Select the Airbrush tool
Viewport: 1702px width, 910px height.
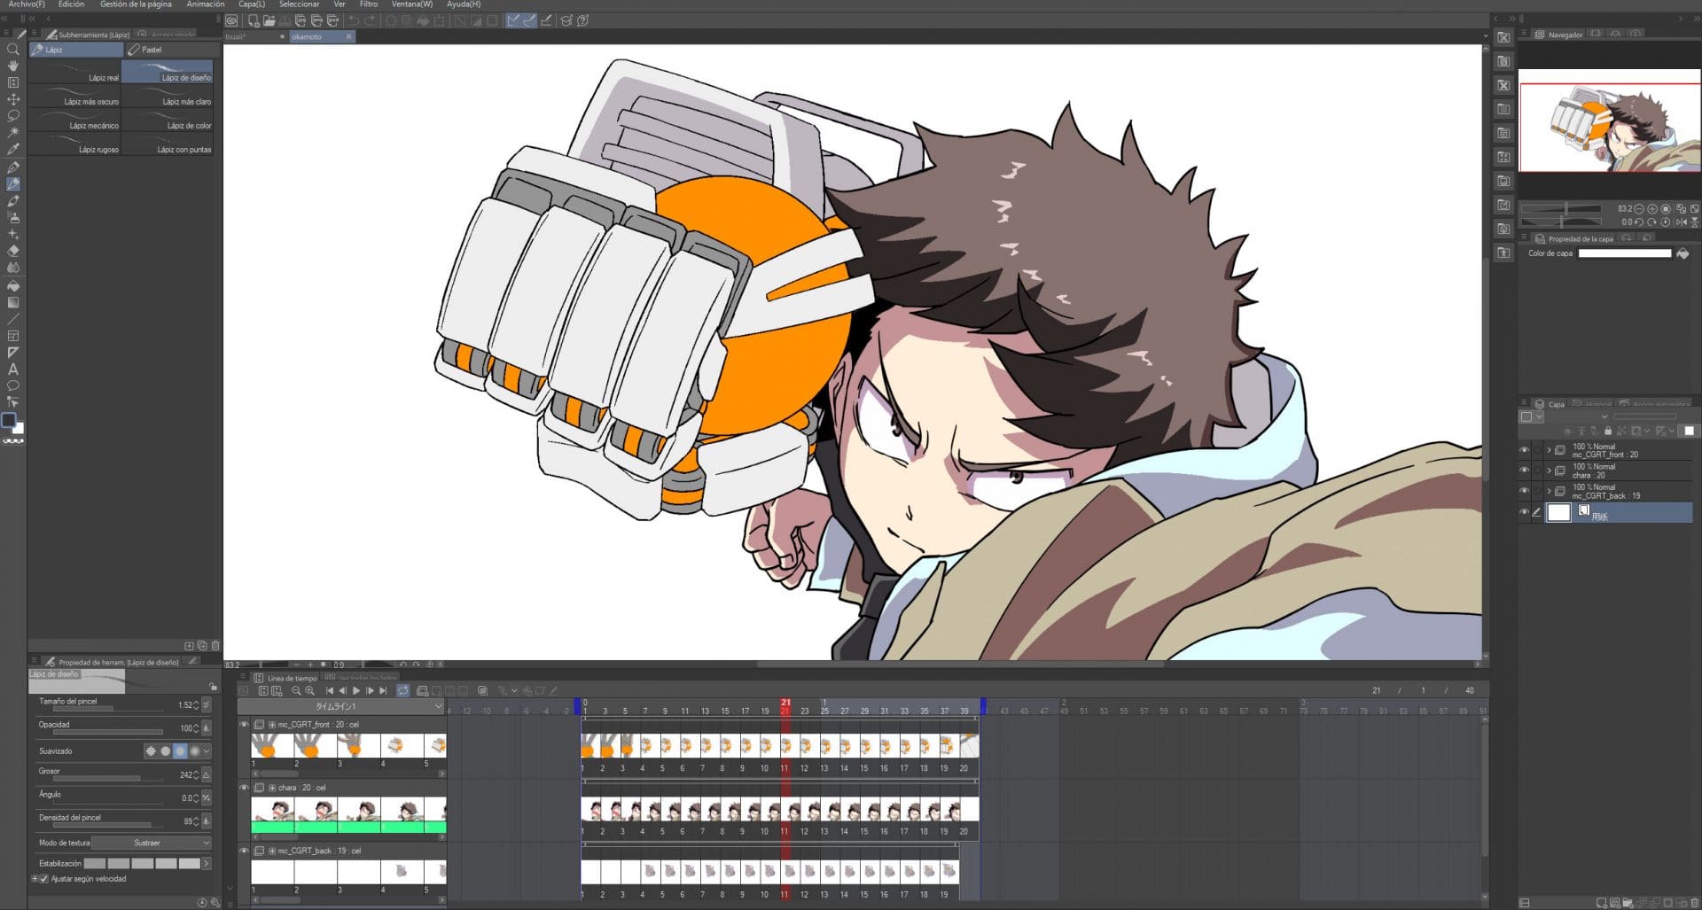pyautogui.click(x=13, y=217)
